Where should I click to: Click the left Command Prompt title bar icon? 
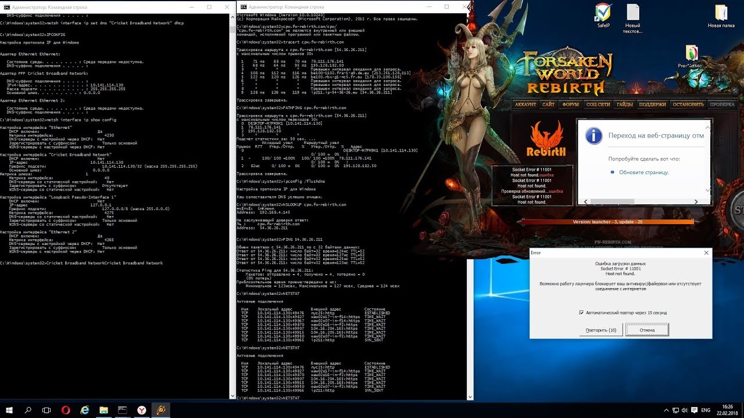6,6
